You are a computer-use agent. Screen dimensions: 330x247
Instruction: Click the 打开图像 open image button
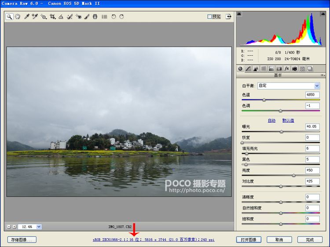pos(249,240)
